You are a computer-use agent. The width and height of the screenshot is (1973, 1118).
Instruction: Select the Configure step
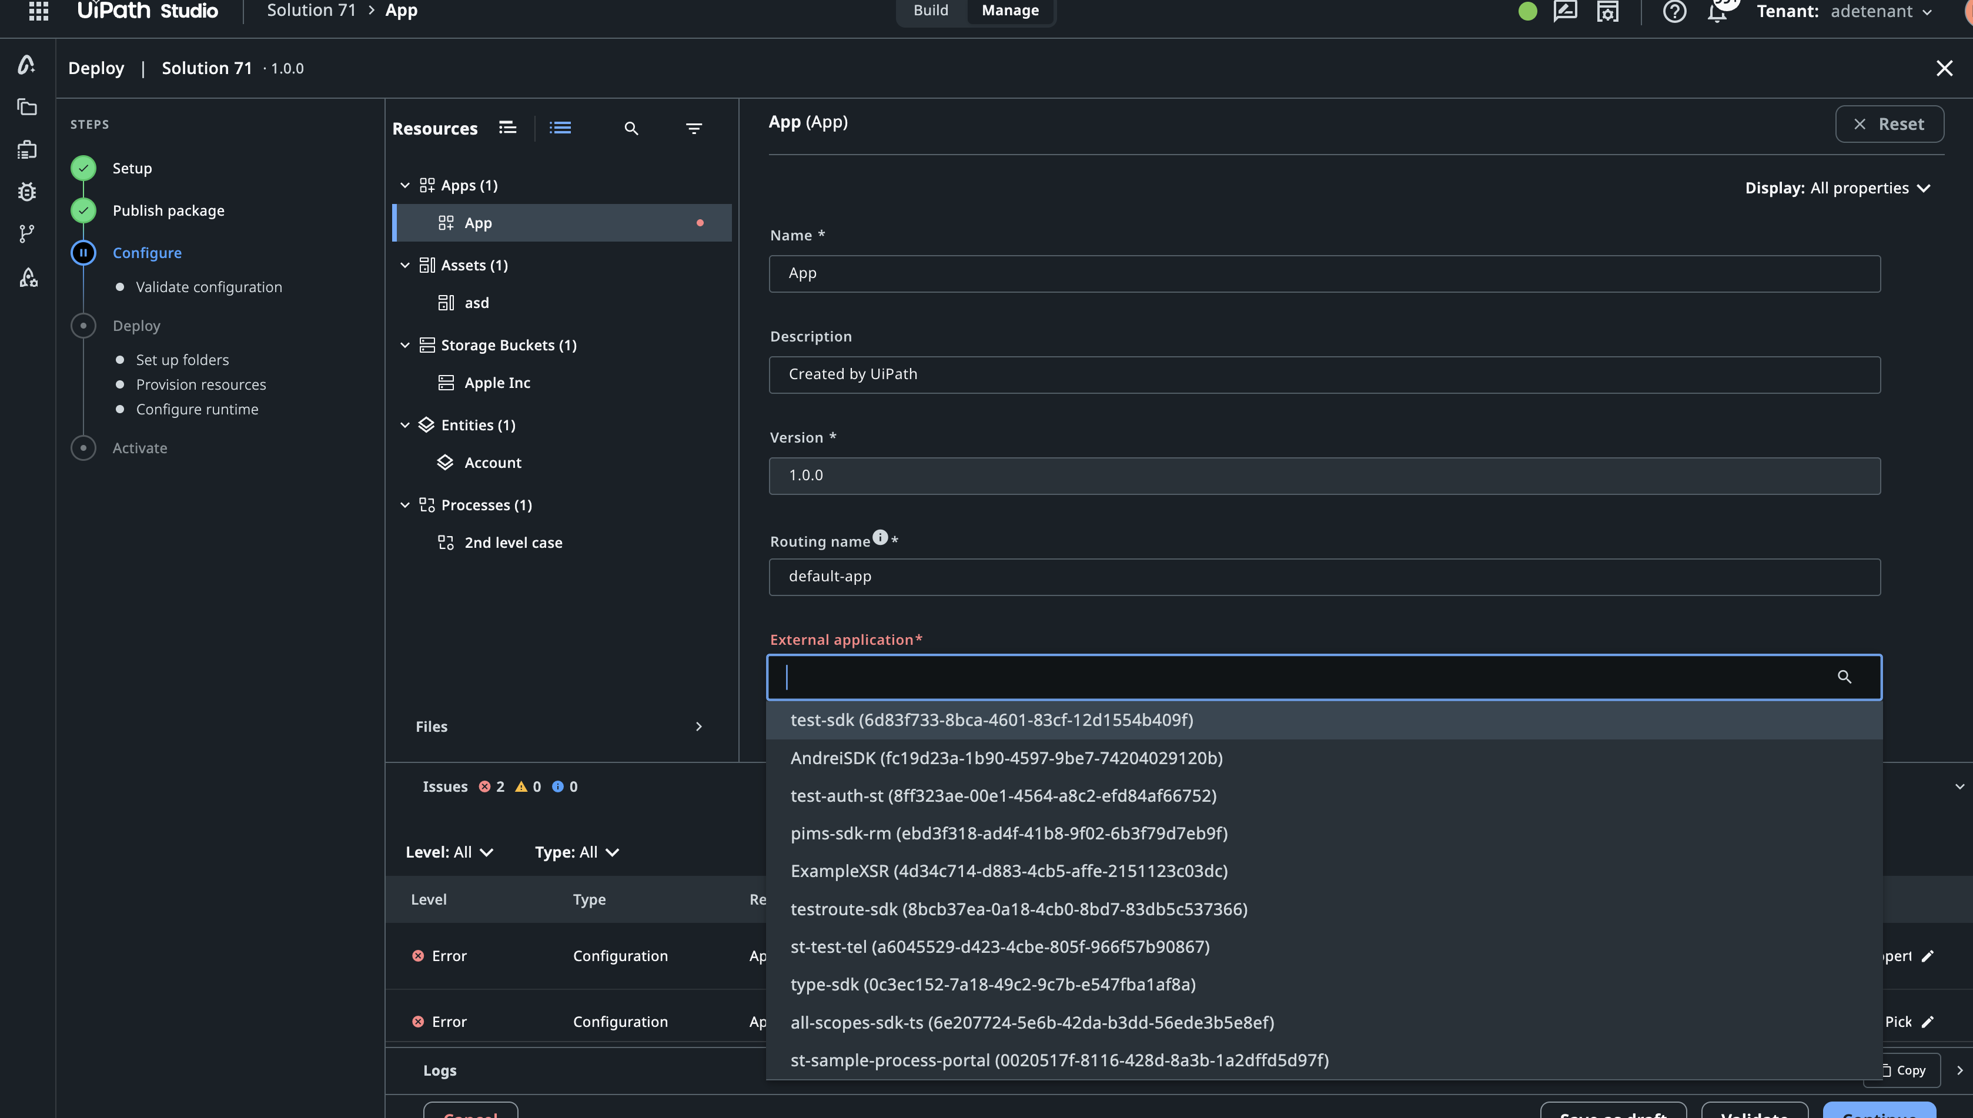(147, 253)
